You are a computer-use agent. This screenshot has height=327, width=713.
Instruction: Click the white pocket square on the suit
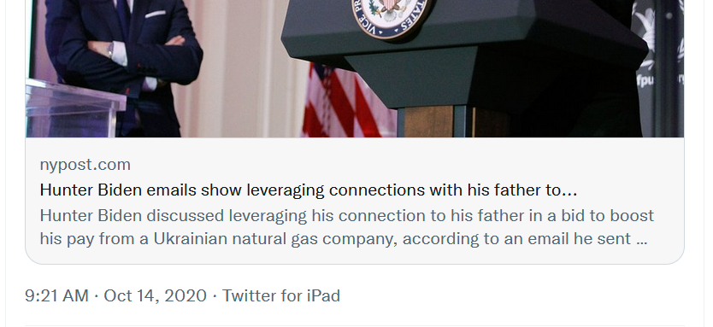coord(155,14)
